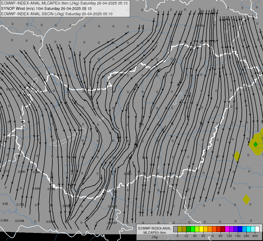
Task: Click the 0.132 value on the map
Action: tap(51, 189)
